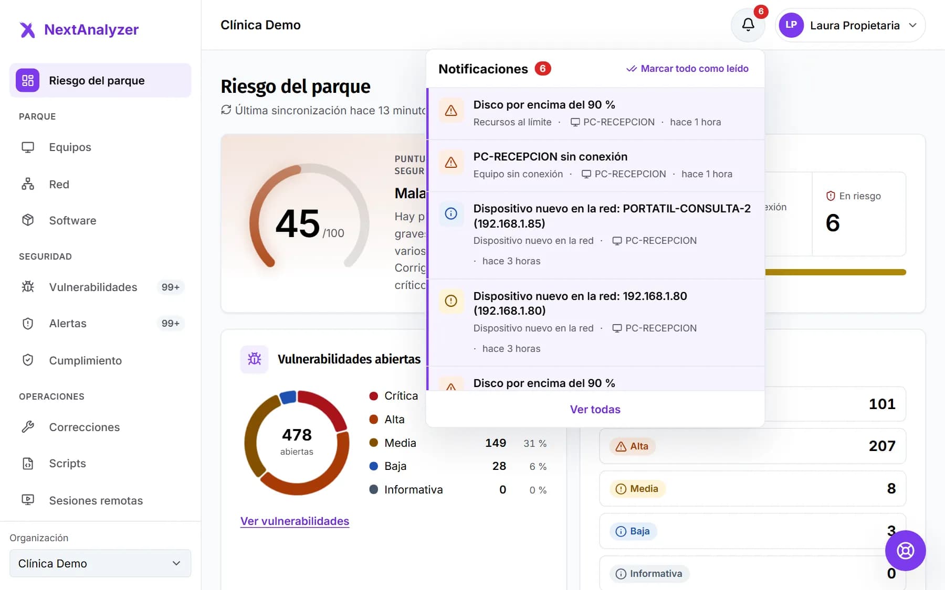Select the Software package icon
Screen dimensions: 945x590
[x=28, y=220]
